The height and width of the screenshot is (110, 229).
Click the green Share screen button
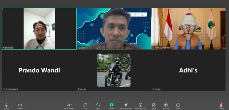112,106
